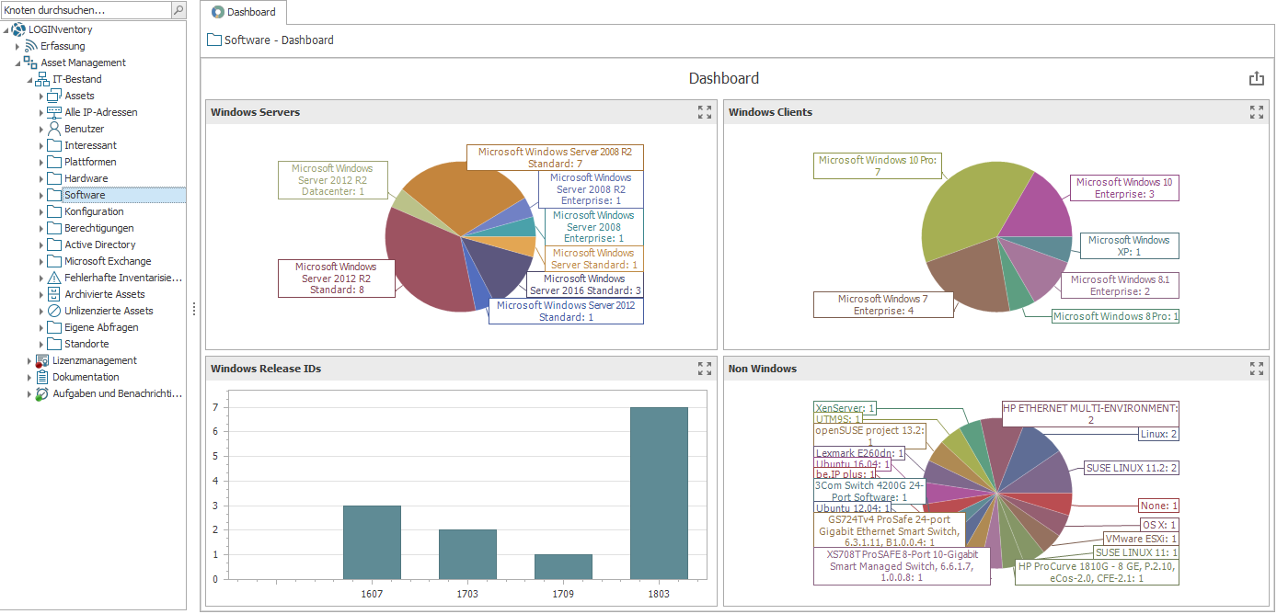Click the 1709 bar in chart
The width and height of the screenshot is (1277, 614).
click(563, 566)
